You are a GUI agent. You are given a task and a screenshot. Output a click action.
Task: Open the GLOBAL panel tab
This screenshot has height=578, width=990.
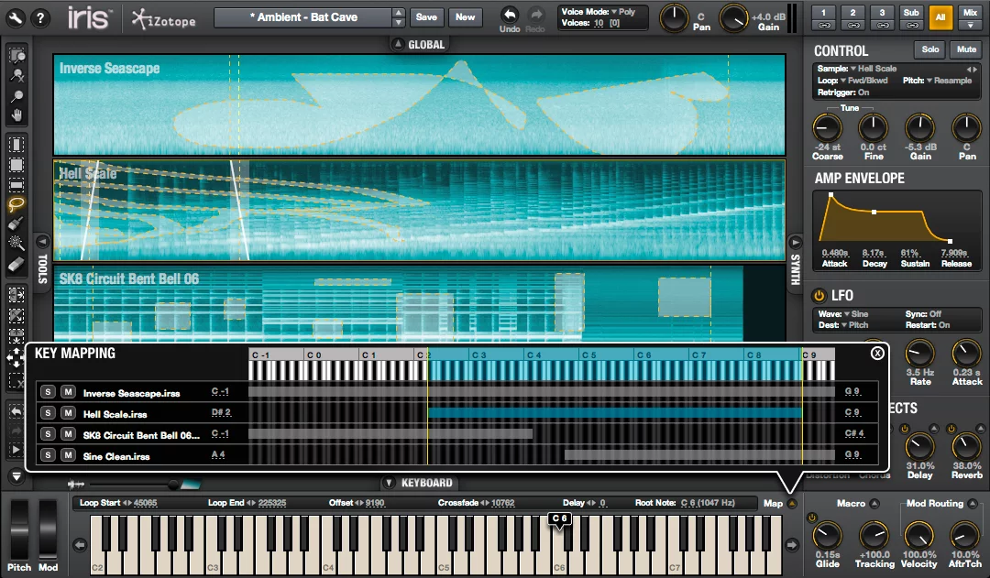click(x=419, y=43)
